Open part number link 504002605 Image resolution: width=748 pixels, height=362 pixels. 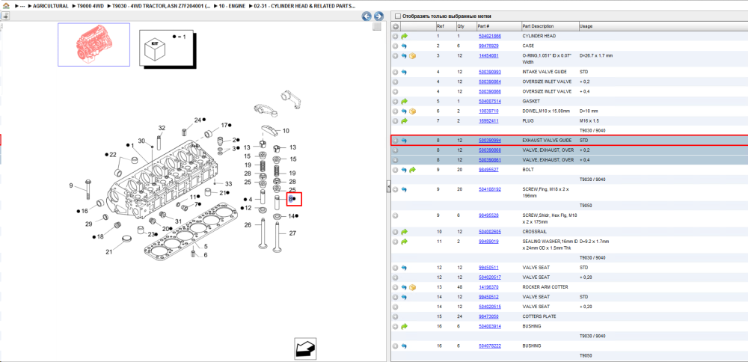click(489, 232)
